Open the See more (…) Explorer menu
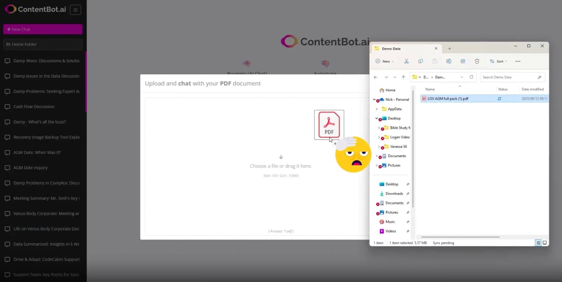Image resolution: width=562 pixels, height=282 pixels. coord(518,61)
